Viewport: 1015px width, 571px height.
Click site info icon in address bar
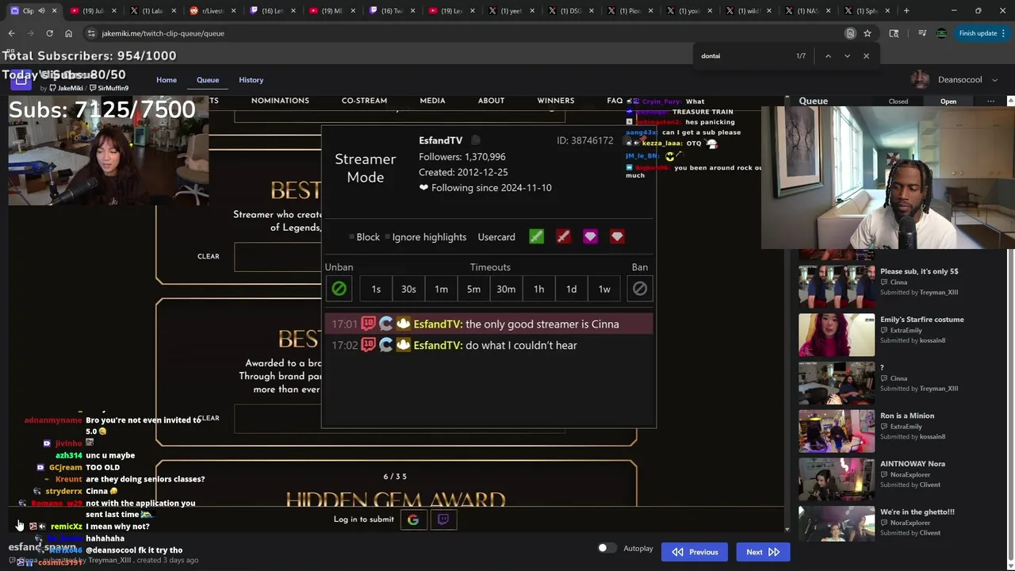tap(91, 33)
